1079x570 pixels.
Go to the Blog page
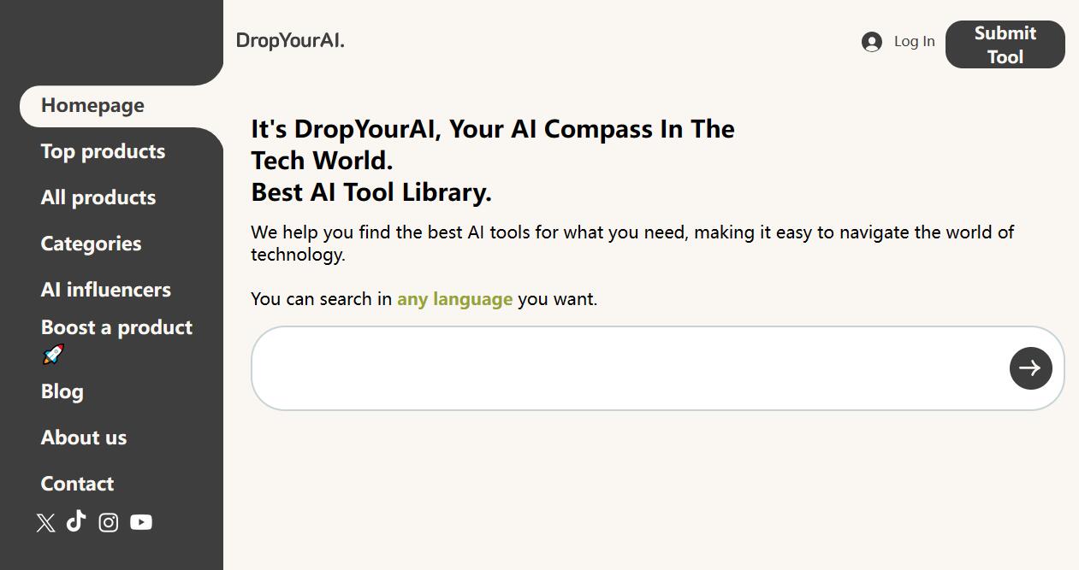click(x=62, y=391)
